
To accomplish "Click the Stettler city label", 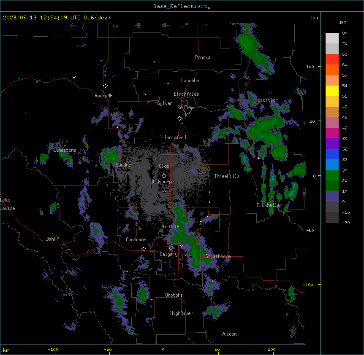I will tap(268, 100).
